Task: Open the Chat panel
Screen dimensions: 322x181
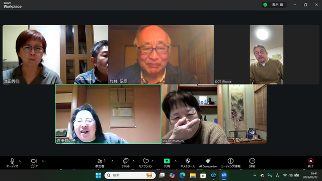Action: point(126,163)
